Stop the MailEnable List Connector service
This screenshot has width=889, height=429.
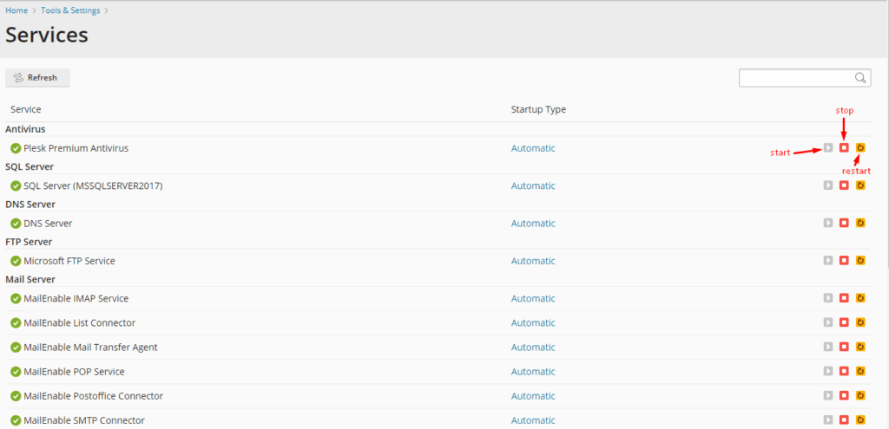tap(844, 322)
